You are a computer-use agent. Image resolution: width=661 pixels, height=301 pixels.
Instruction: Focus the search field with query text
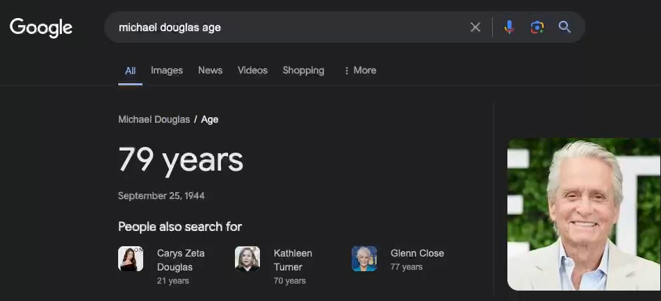click(278, 27)
